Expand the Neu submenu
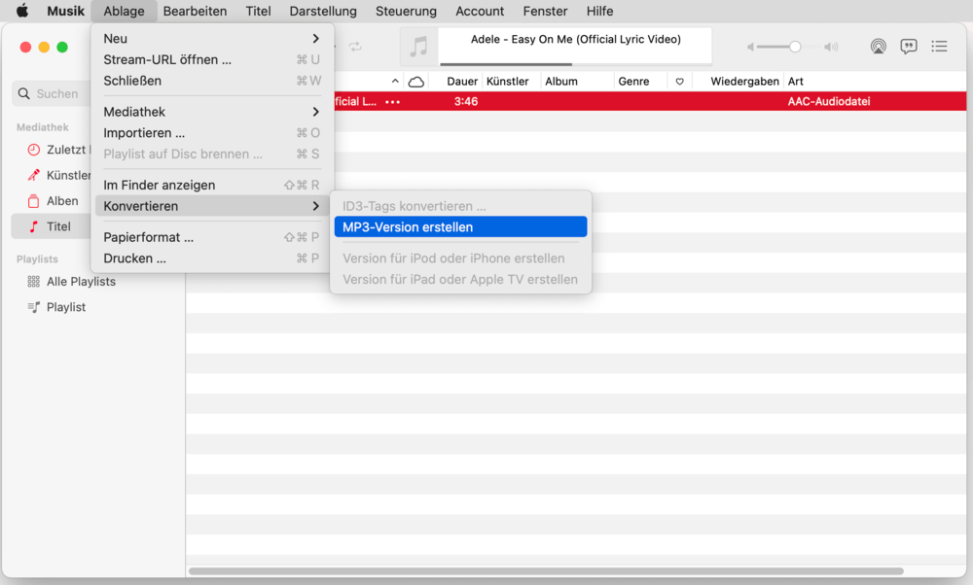973x585 pixels. tap(211, 39)
